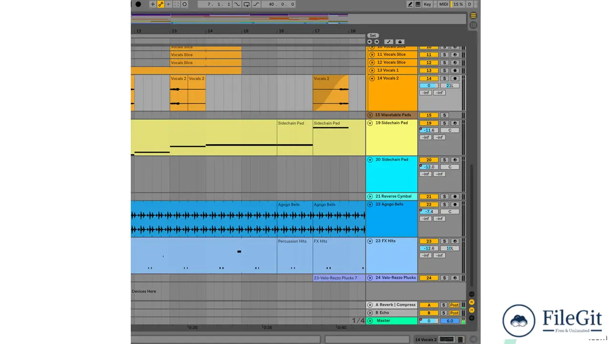
Task: Click the device thumbnail next to 14 Vocals 2
Action: [447, 340]
